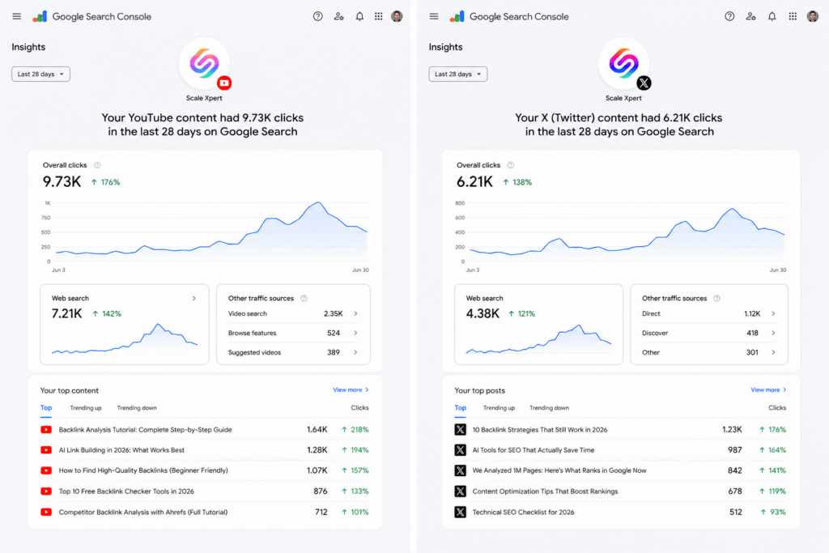Click X icon of Technical SEO Checklist row
The image size is (829, 553).
[461, 512]
